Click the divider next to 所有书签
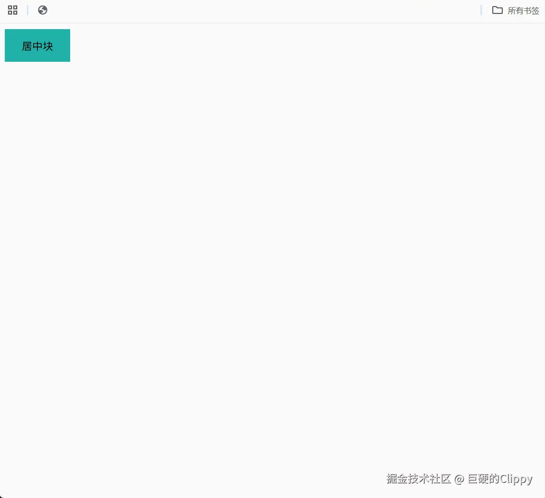The height and width of the screenshot is (498, 545). pyautogui.click(x=481, y=10)
